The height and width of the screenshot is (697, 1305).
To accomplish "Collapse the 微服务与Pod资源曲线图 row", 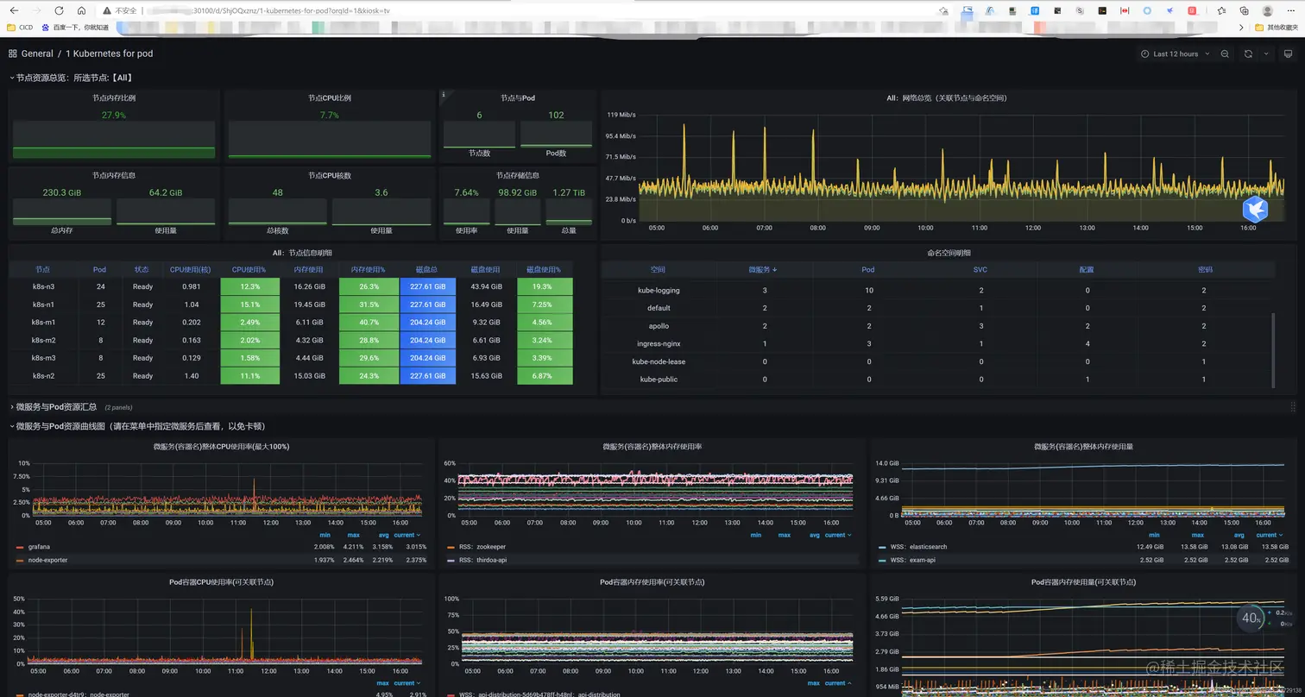I will tap(136, 426).
